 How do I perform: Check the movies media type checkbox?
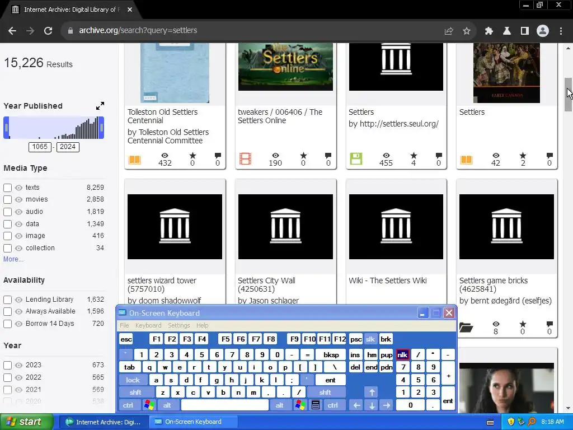7,200
